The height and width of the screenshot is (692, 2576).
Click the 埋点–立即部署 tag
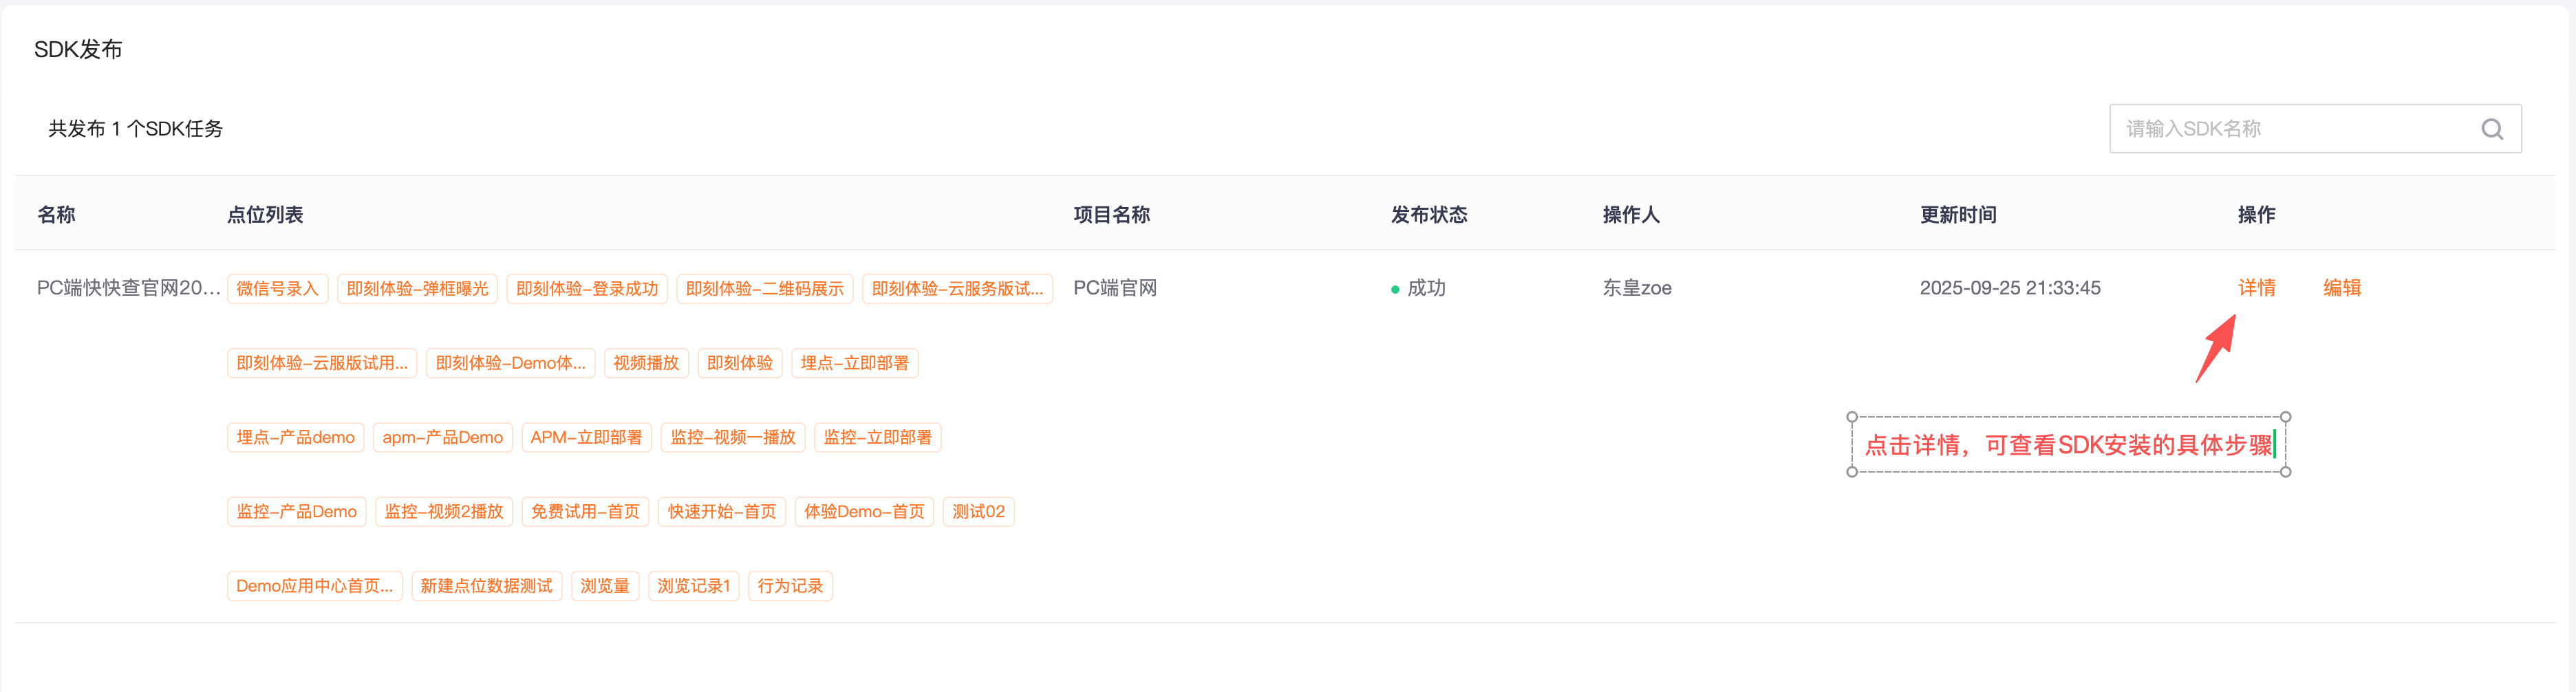(855, 363)
